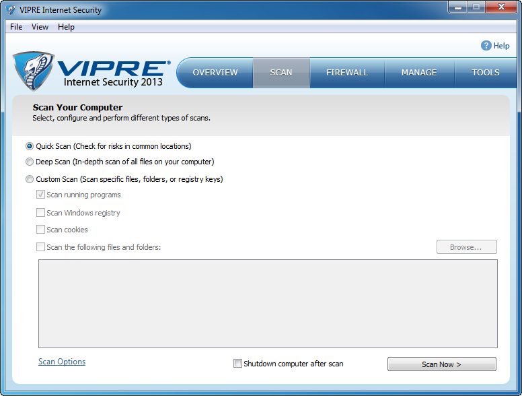Open the MANAGE tab
Screen dimensions: 522x396
click(419, 73)
